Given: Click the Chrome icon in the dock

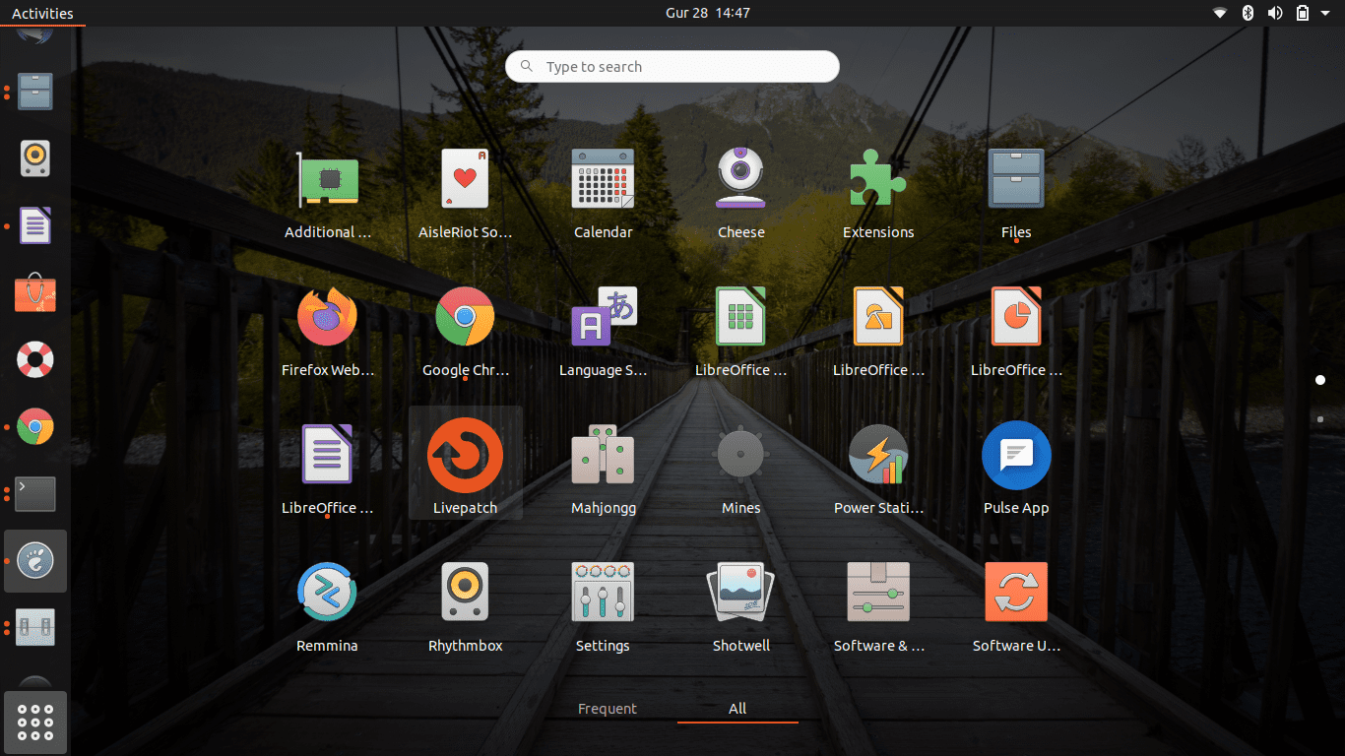Looking at the screenshot, I should tap(35, 427).
